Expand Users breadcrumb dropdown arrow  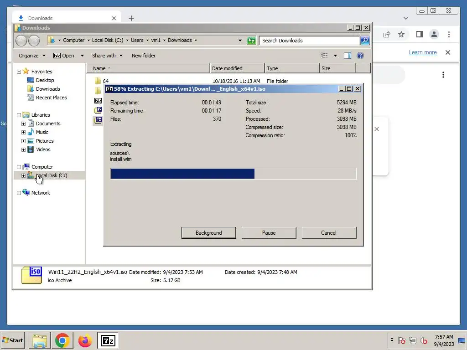click(147, 40)
